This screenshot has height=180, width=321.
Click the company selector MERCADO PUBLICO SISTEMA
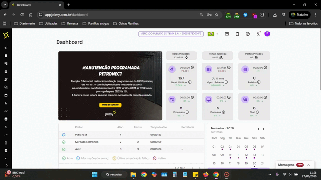(x=171, y=34)
